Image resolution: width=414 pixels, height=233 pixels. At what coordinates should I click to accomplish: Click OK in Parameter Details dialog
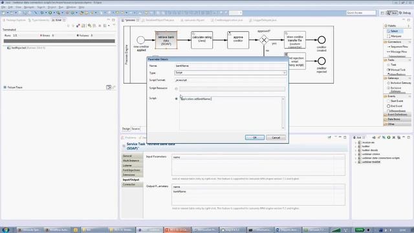pos(254,137)
